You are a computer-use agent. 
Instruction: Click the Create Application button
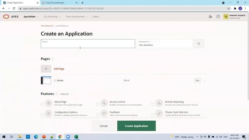pyautogui.click(x=137, y=126)
